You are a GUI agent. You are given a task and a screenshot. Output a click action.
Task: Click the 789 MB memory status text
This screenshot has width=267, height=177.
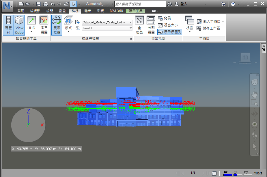tap(258, 174)
